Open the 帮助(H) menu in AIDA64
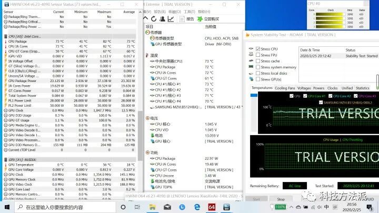Viewport: 379px width, 213px height. pyautogui.click(x=204, y=12)
